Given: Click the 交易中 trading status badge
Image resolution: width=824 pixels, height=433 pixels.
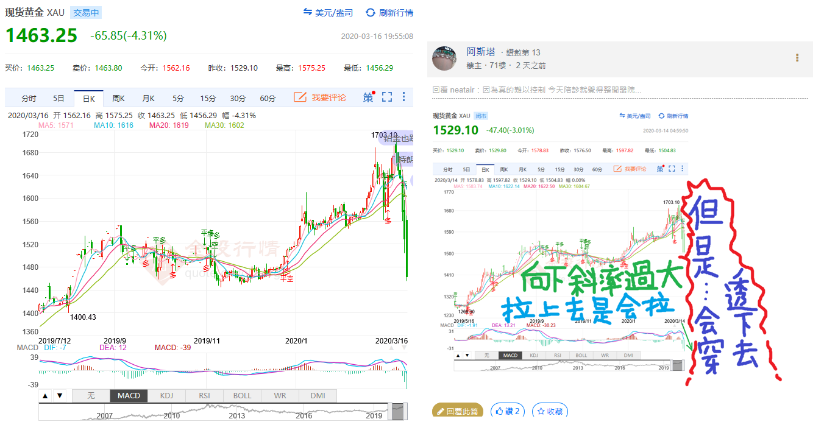Looking at the screenshot, I should click(86, 13).
